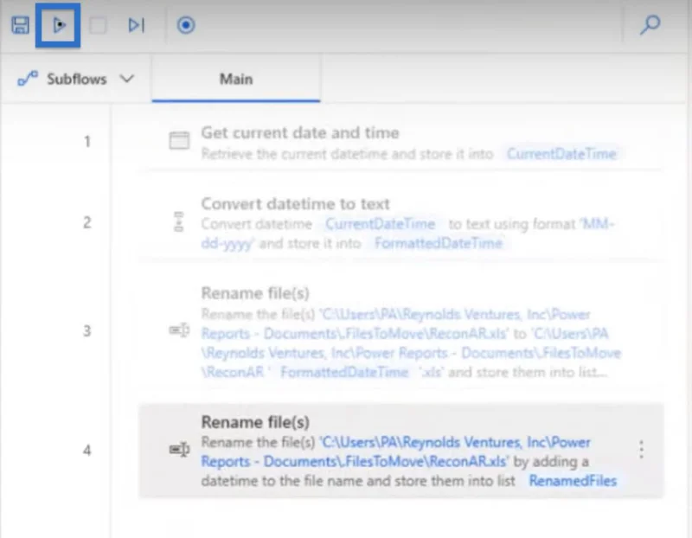
Task: Click the CurrentDateTime variable in step 1
Action: pyautogui.click(x=561, y=154)
